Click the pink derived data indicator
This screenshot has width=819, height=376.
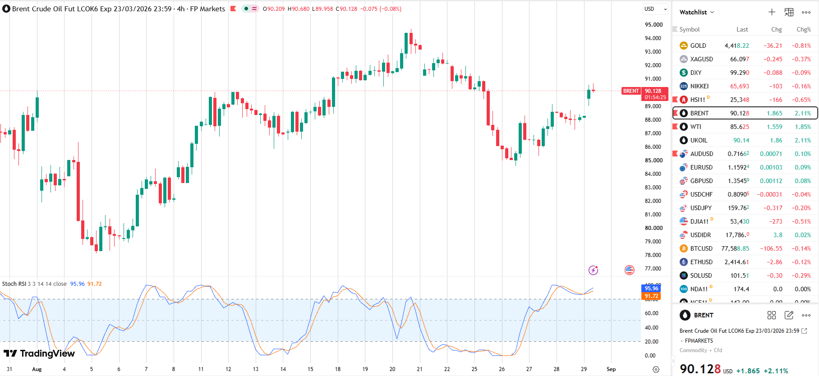pos(254,9)
